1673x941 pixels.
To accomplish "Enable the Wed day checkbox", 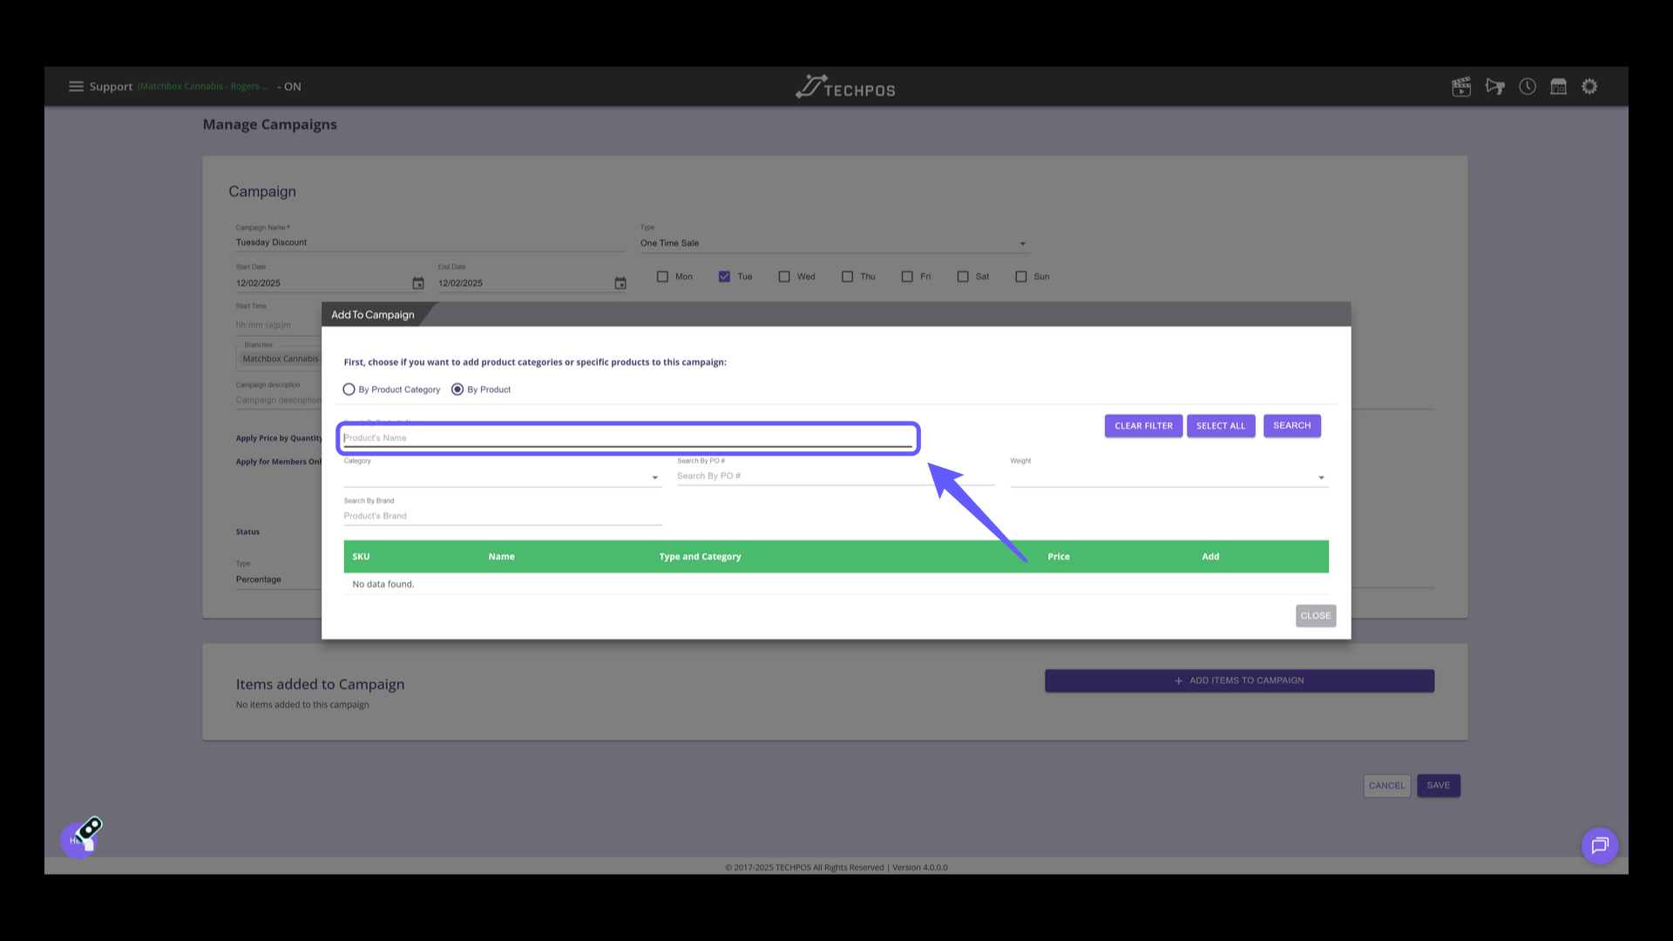I will [784, 276].
